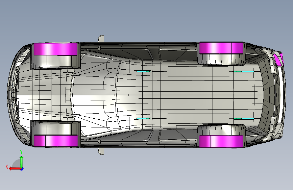Pick the lower cyan marker near the rear
The height and width of the screenshot is (190, 293).
(244, 119)
